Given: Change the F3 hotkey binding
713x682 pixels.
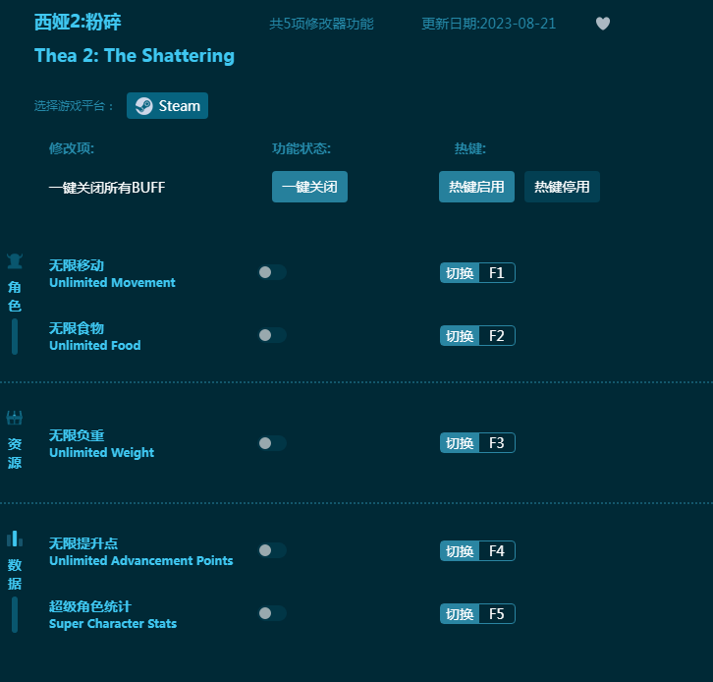Looking at the screenshot, I should (496, 443).
